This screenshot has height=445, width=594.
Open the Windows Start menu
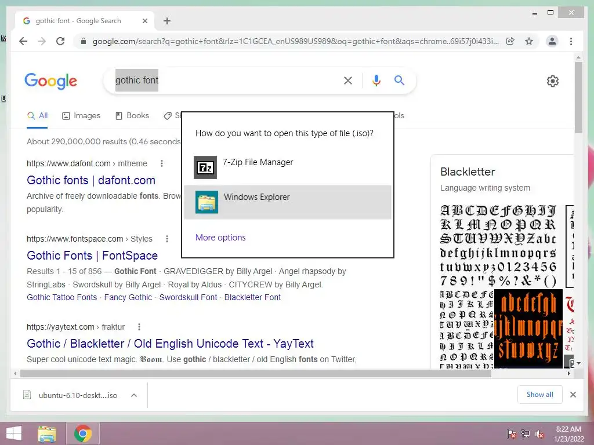pyautogui.click(x=14, y=433)
